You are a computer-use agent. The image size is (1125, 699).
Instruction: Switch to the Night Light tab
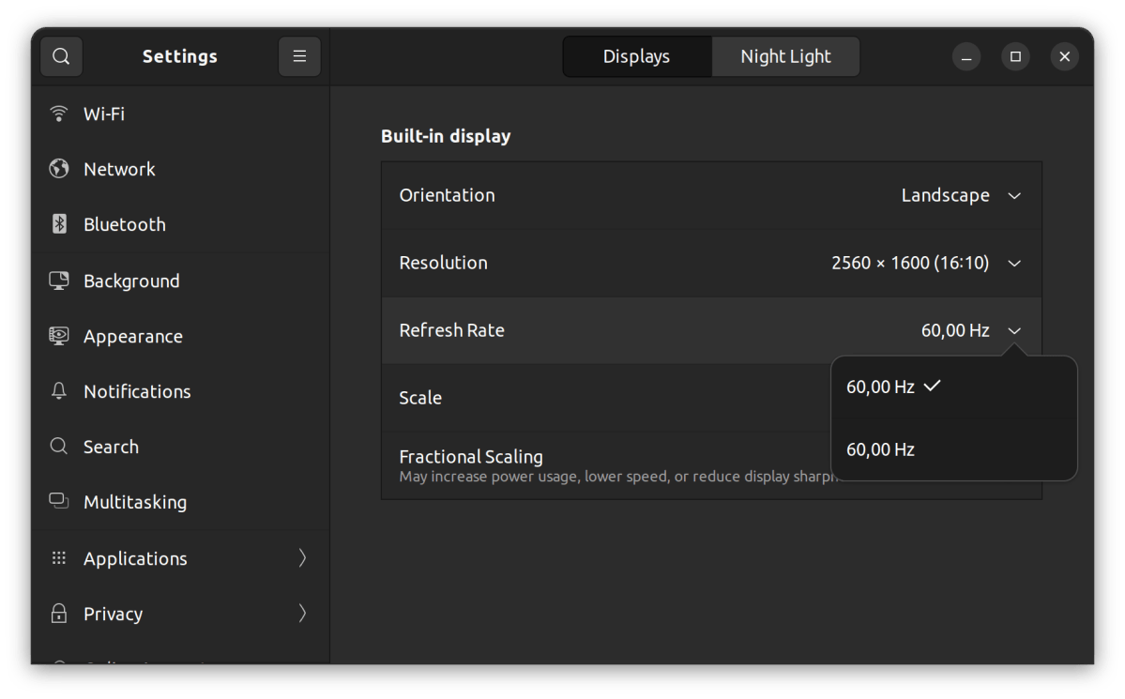(785, 56)
